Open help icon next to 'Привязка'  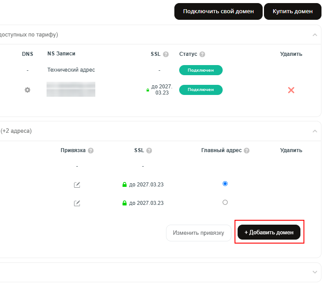(x=90, y=151)
